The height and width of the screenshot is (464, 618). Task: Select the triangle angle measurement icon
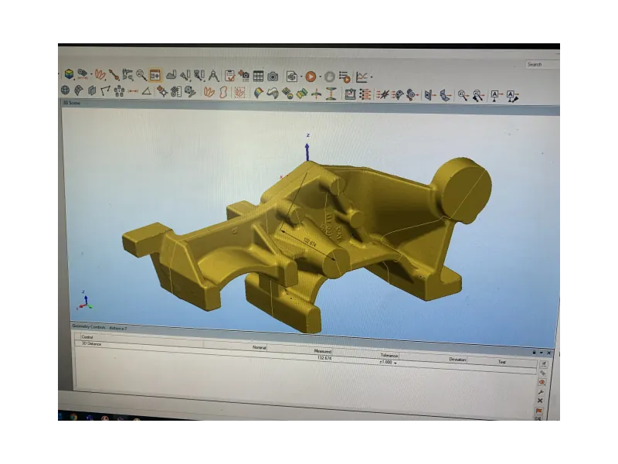146,91
